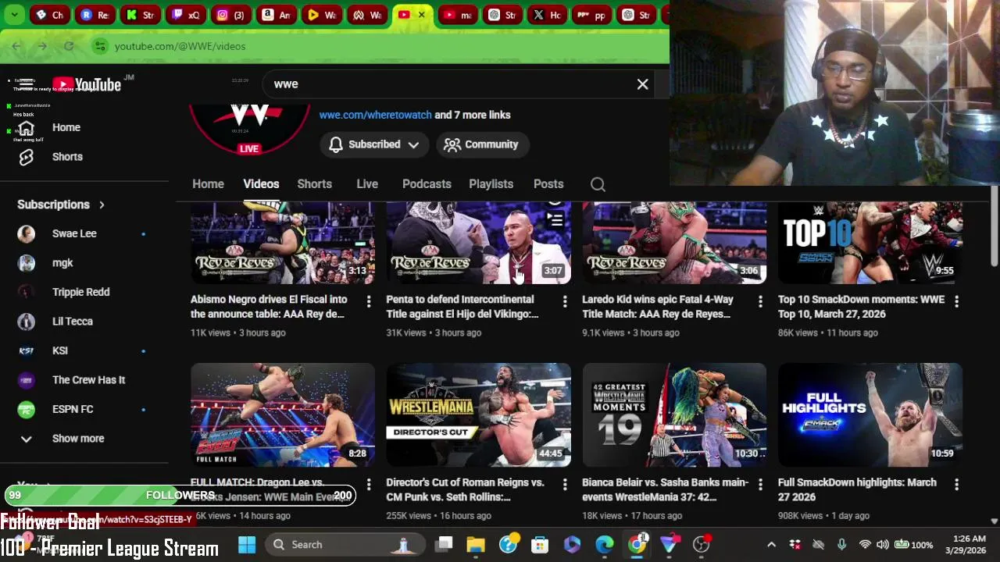Open OBS Studio from the taskbar
This screenshot has width=1000, height=562.
point(701,544)
